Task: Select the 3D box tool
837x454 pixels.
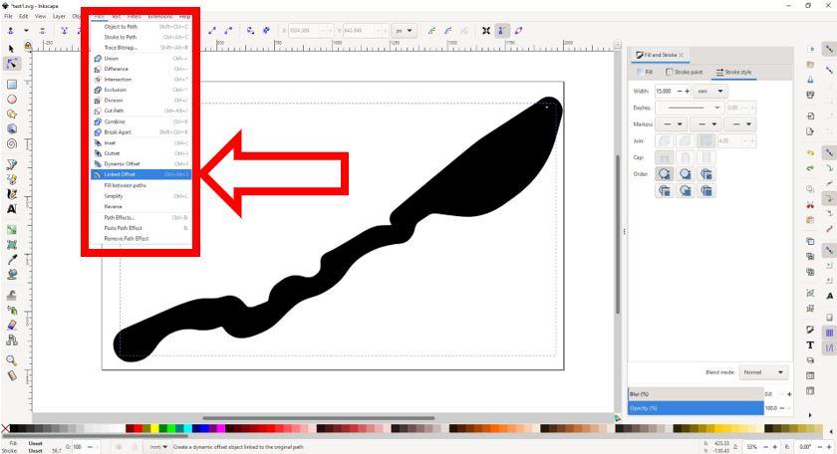Action: pyautogui.click(x=11, y=128)
